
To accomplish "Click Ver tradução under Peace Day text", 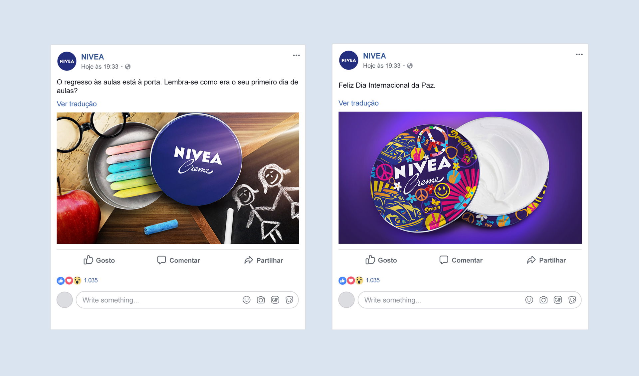I will pyautogui.click(x=358, y=103).
